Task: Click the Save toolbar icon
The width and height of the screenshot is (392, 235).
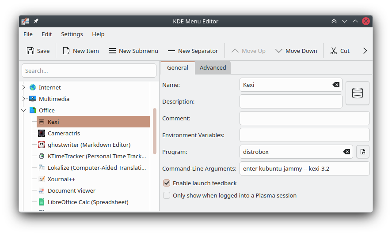Action: point(30,51)
